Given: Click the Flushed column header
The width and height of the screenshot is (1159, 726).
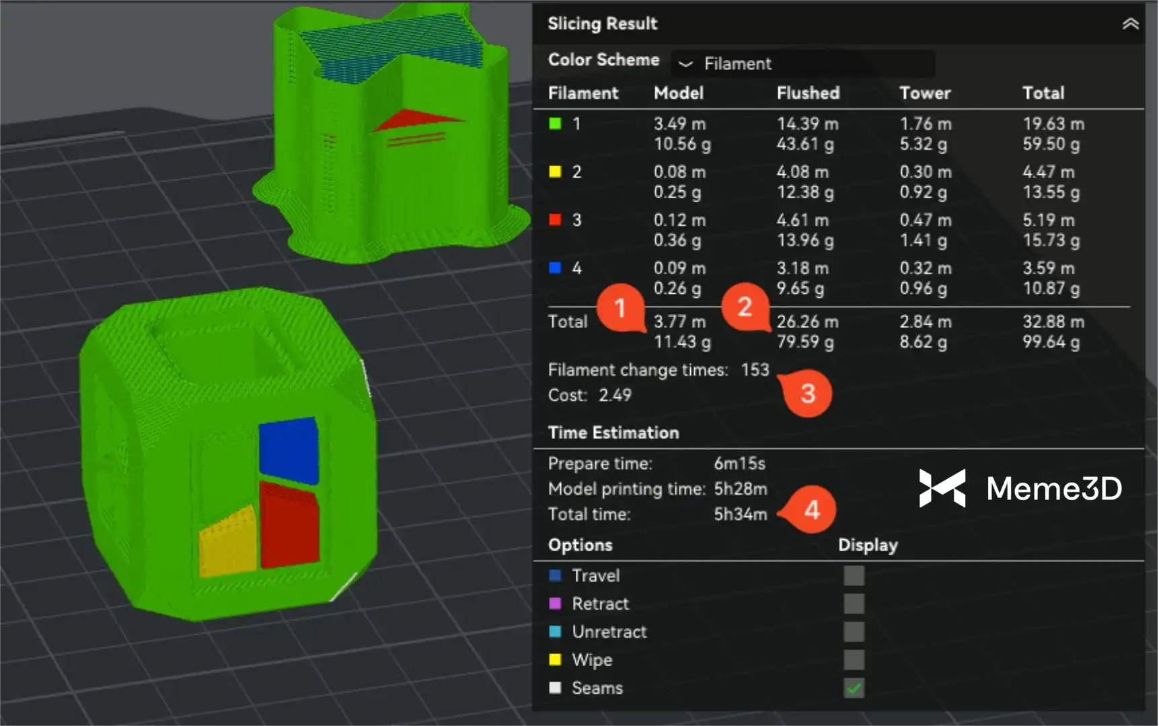Looking at the screenshot, I should (808, 93).
